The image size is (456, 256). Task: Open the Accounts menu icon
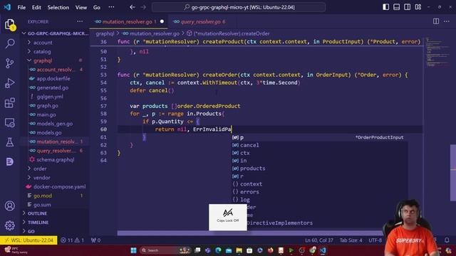(x=10, y=206)
